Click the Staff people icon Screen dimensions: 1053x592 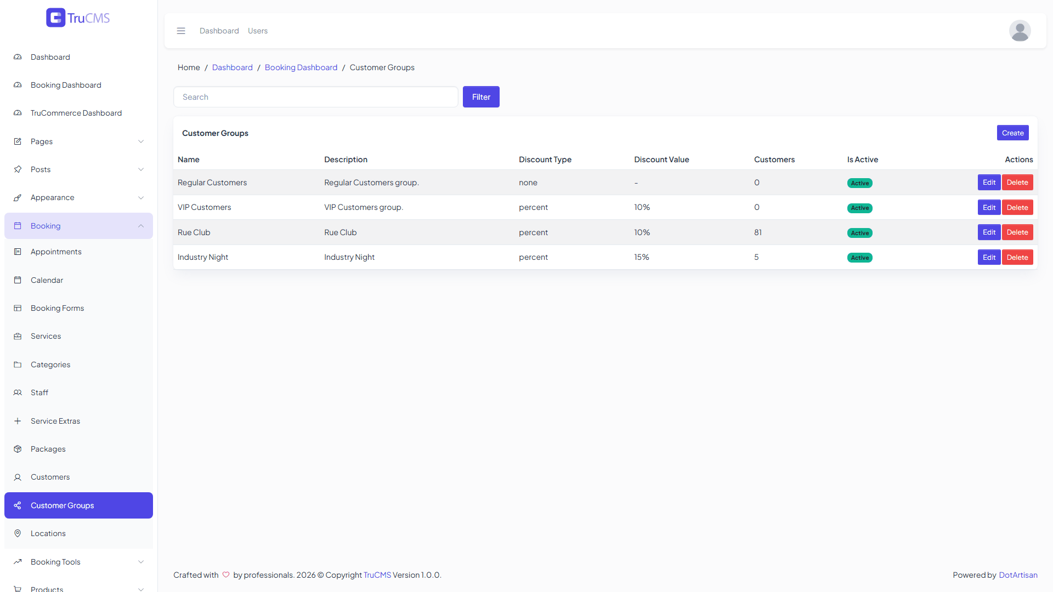[18, 392]
